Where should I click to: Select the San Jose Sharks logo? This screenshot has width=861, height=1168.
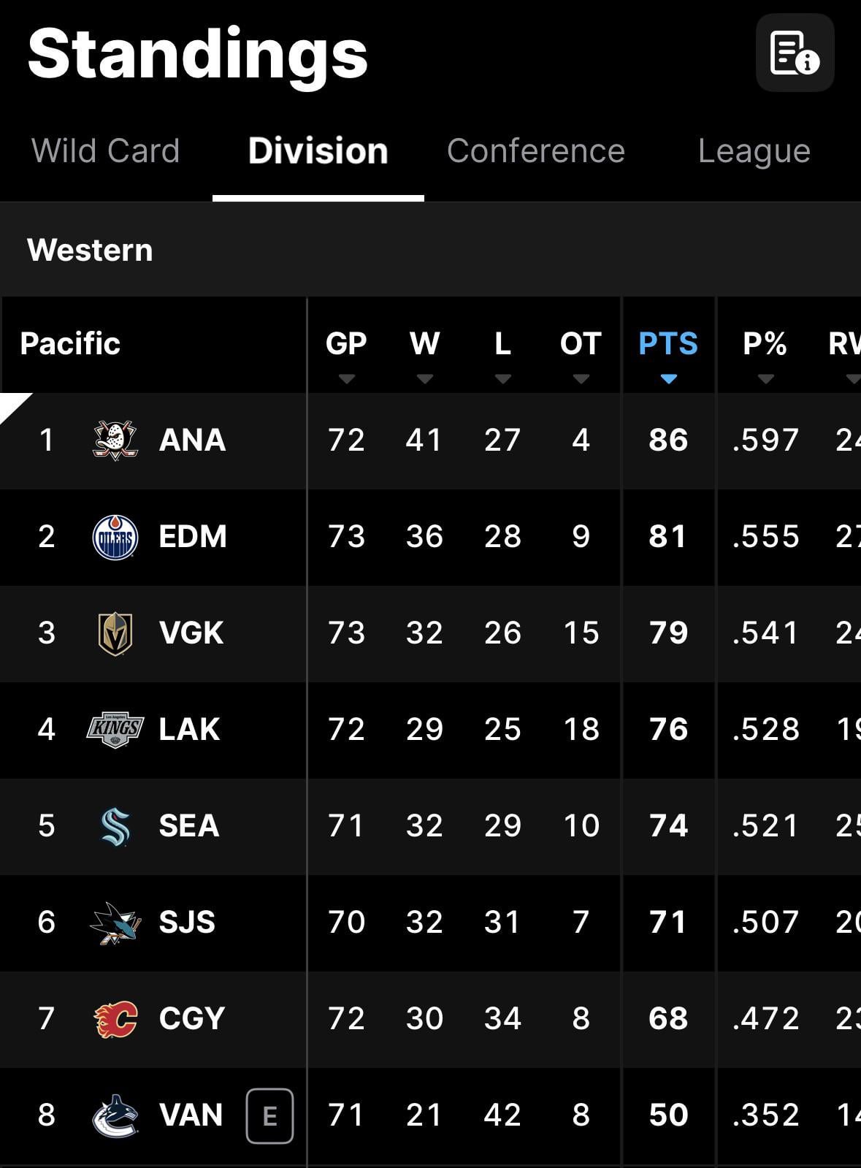(x=115, y=923)
